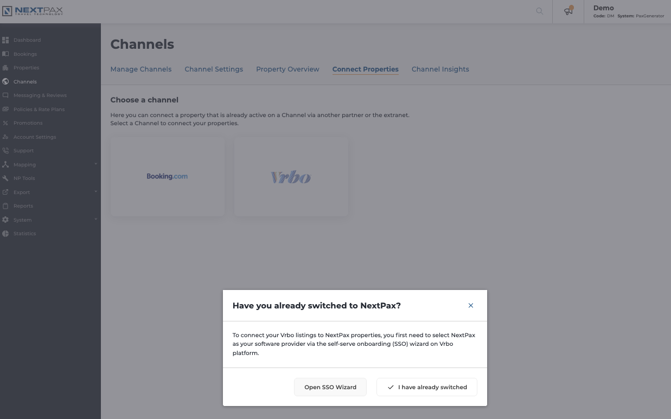Click the search magnifier icon in header
Viewport: 671px width, 419px height.
pos(539,11)
